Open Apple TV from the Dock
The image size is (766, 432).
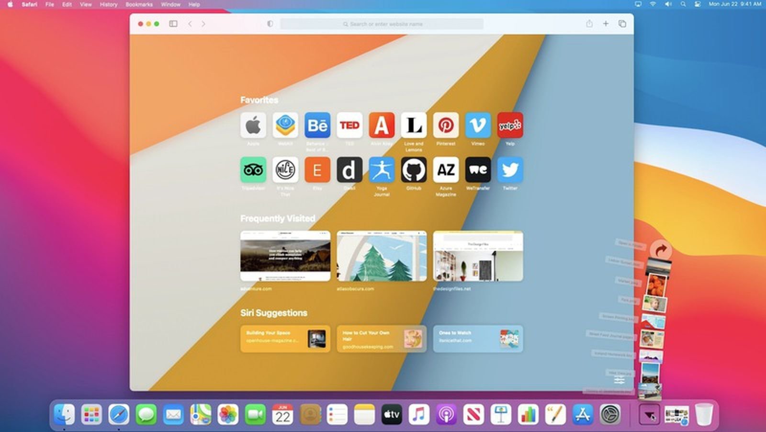coord(392,414)
